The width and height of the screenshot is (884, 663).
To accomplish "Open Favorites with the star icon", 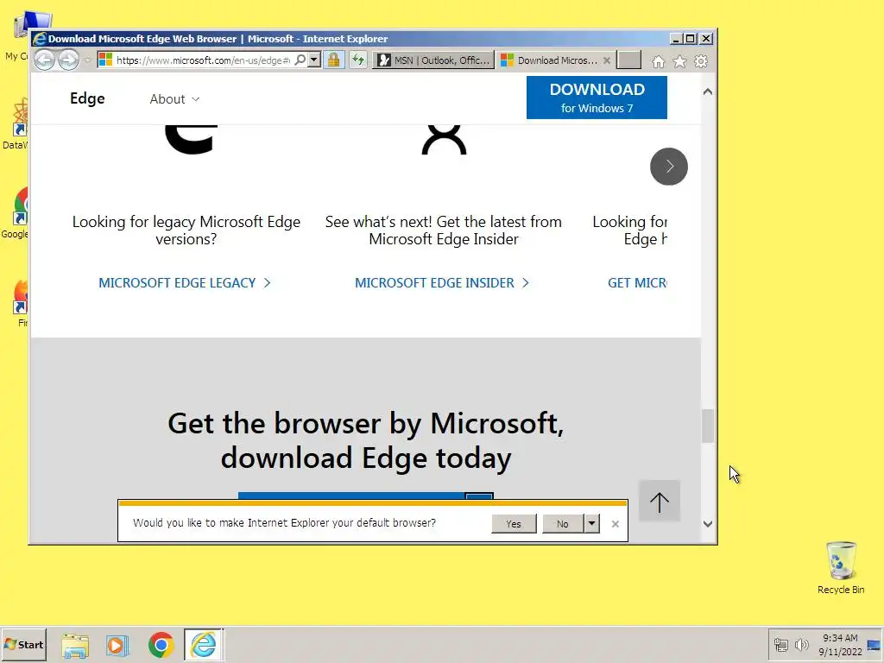I will pos(679,61).
